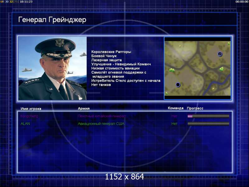Click the general's portrait image
Screen dimensions: 249x187
53,68
